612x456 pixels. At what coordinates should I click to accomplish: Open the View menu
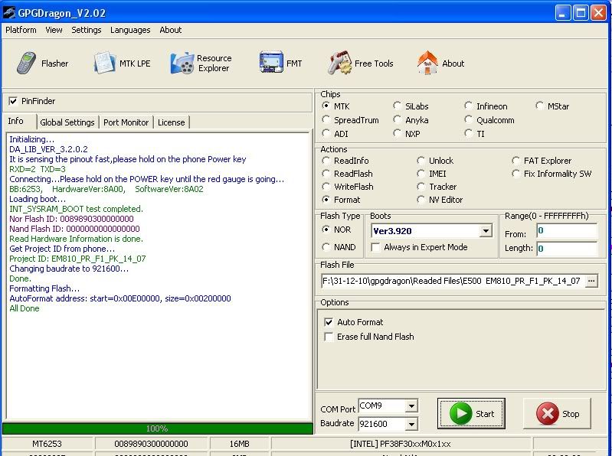[x=54, y=30]
